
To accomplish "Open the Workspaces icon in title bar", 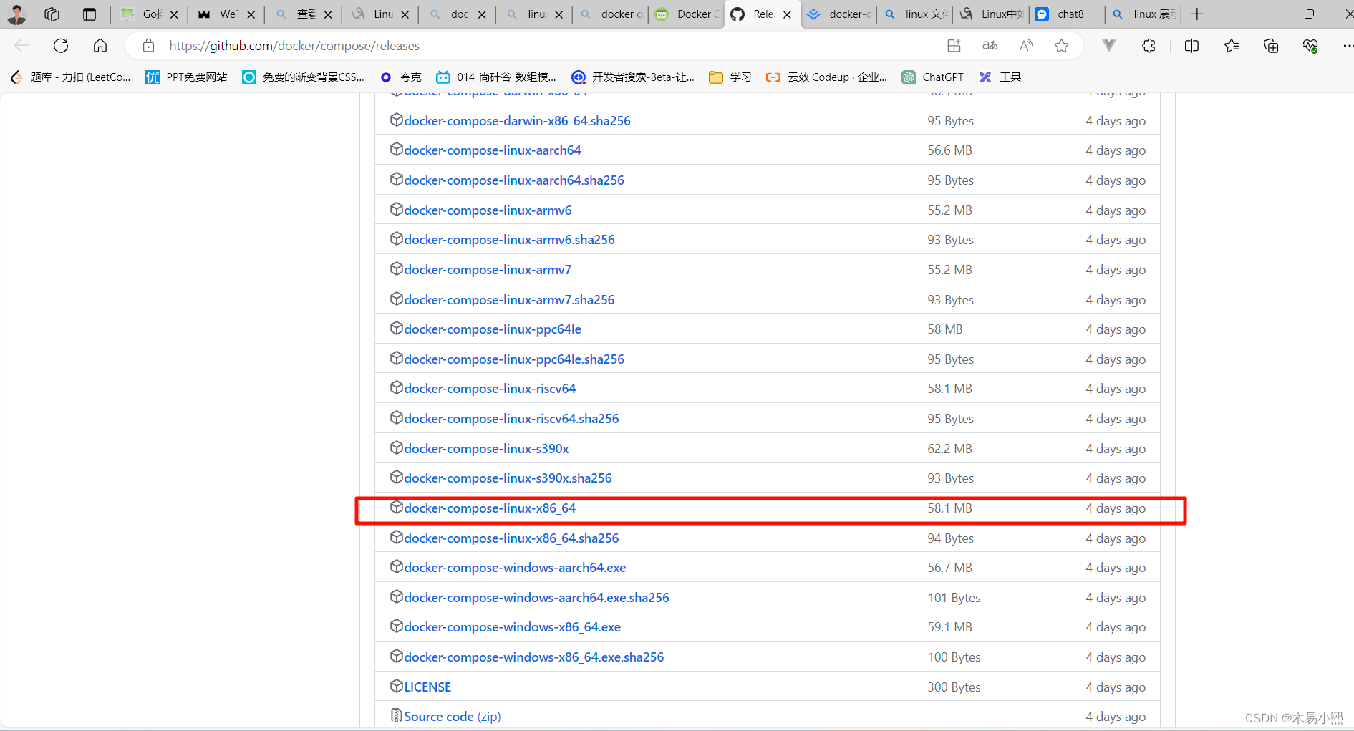I will [52, 14].
